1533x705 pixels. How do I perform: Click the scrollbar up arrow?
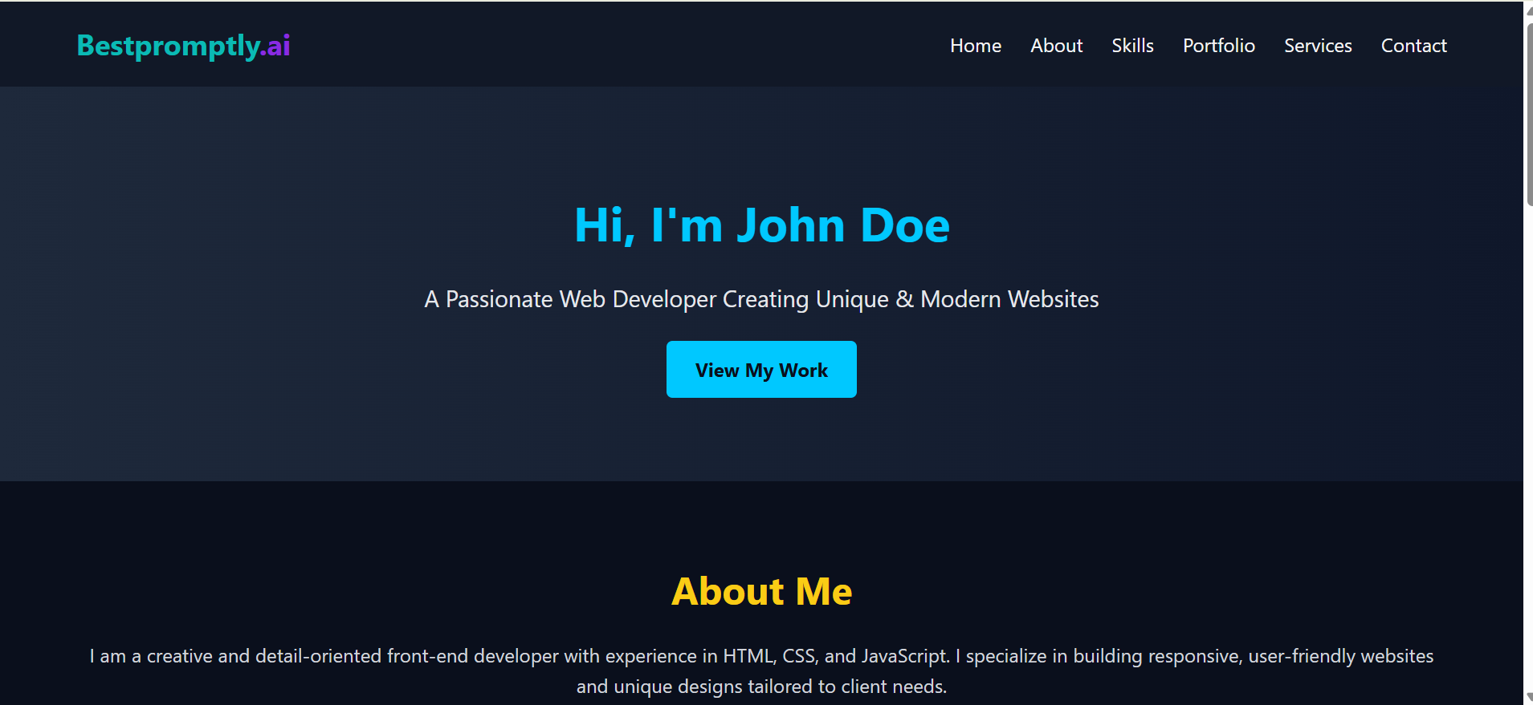[1528, 10]
